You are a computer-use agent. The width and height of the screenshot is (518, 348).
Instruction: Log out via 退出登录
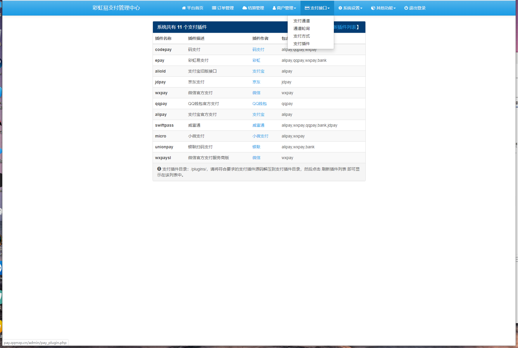click(415, 8)
